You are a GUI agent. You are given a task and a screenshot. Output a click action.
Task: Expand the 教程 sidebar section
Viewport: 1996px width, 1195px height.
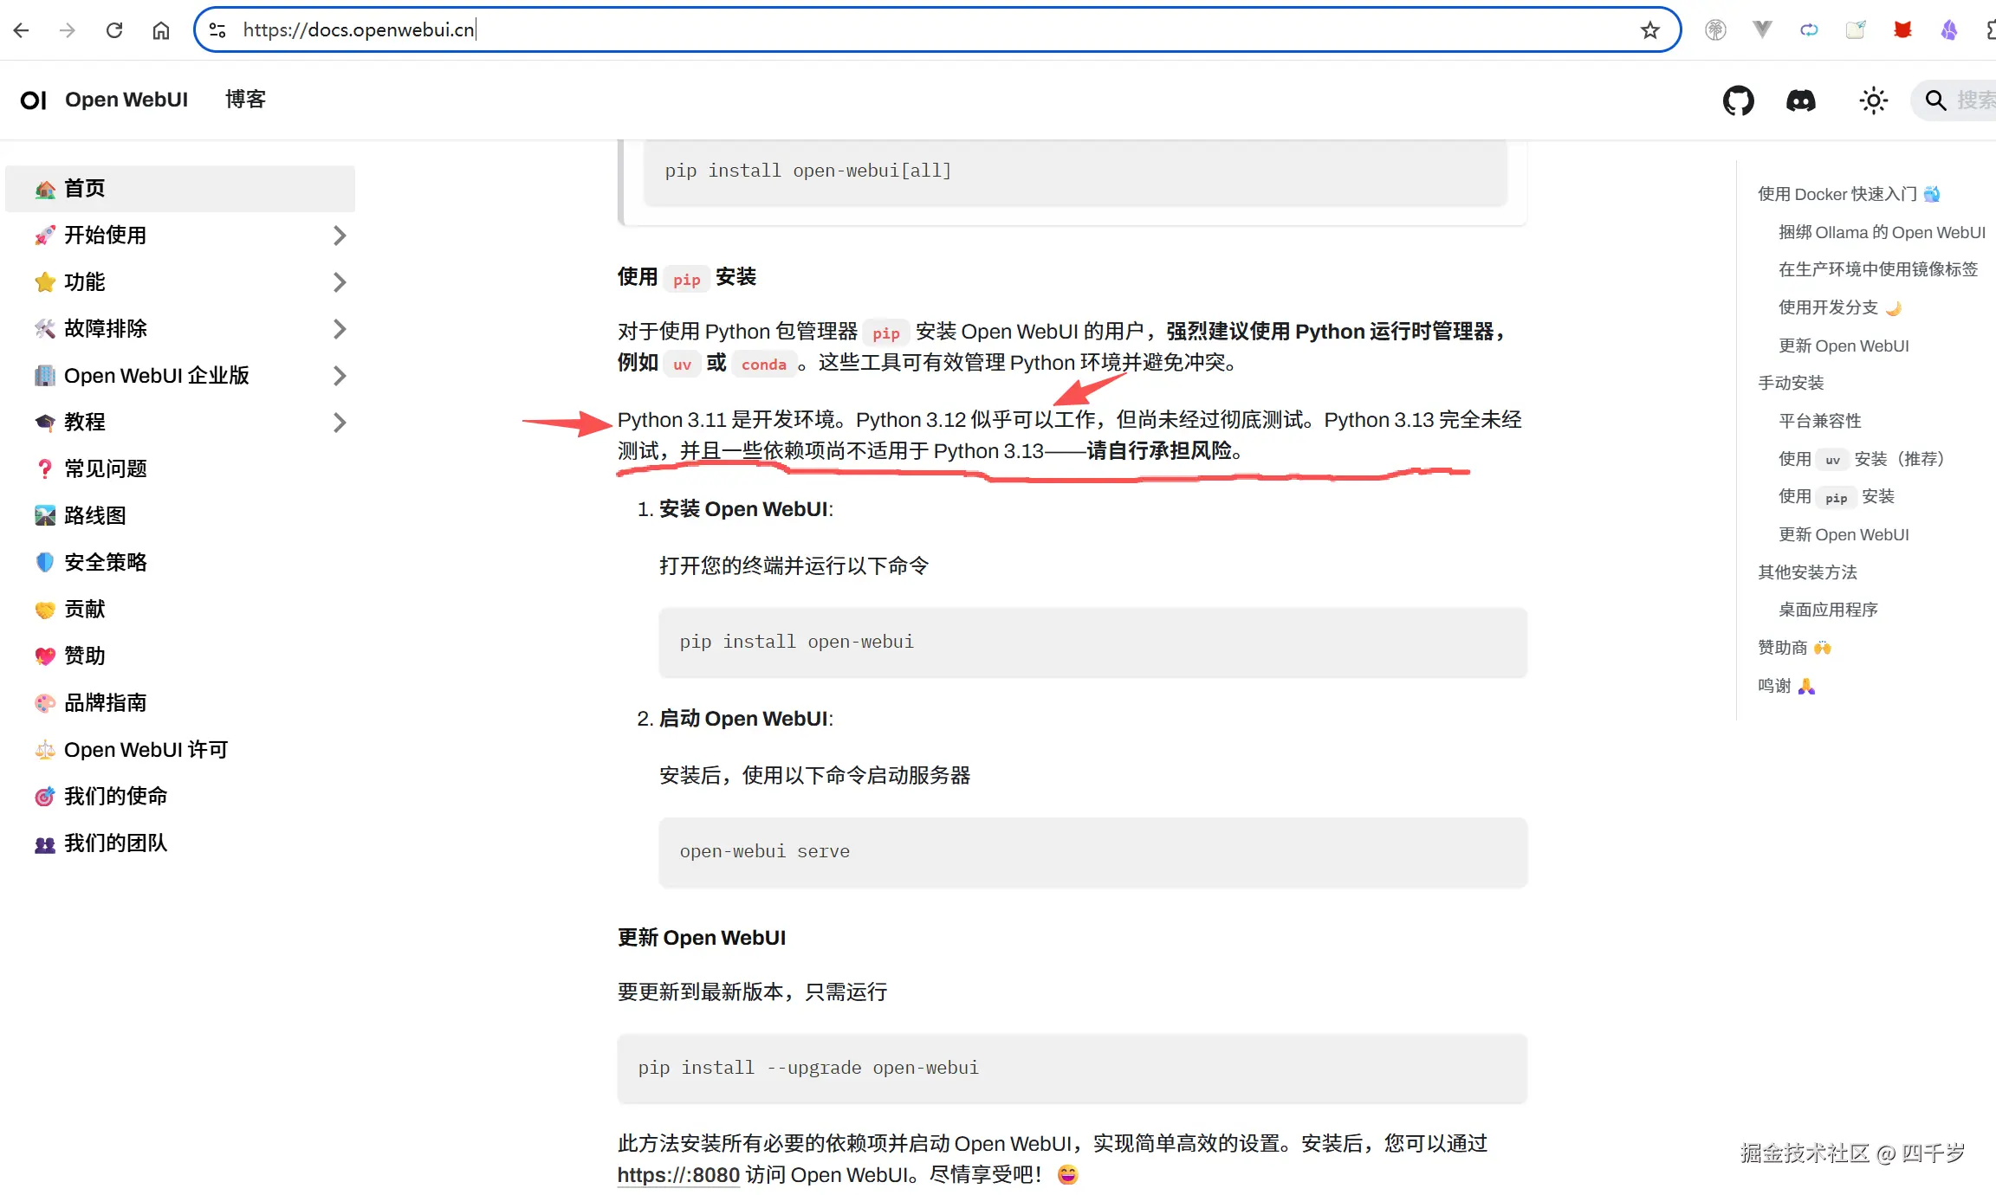point(340,422)
